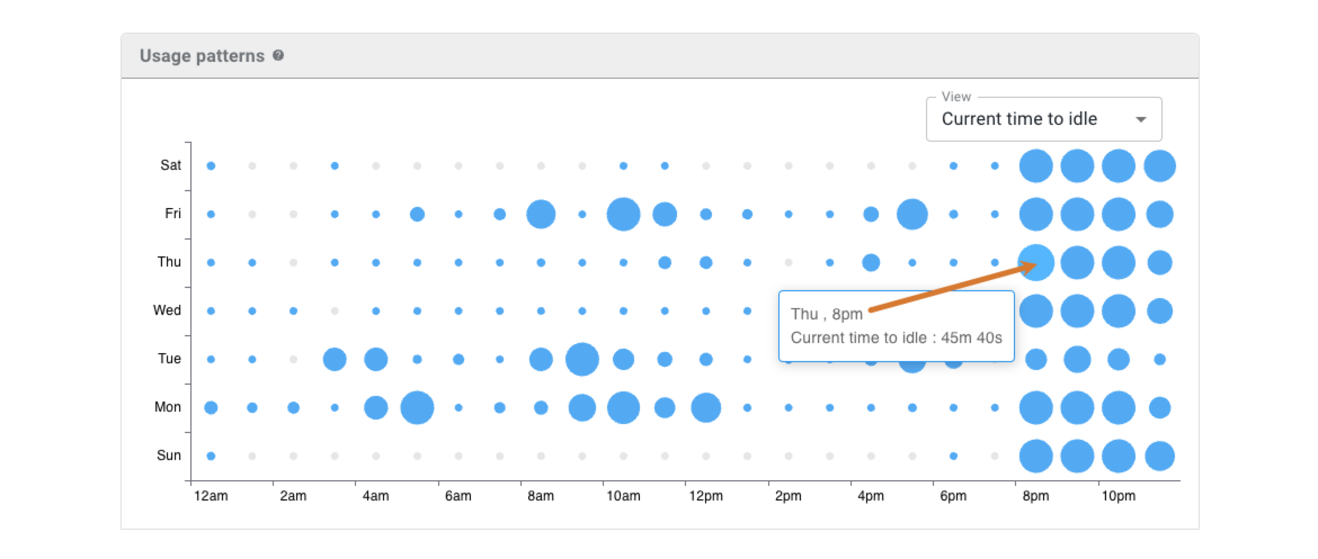The height and width of the screenshot is (559, 1318).
Task: Select the Wed 9pm usage bubble
Action: tap(1076, 310)
